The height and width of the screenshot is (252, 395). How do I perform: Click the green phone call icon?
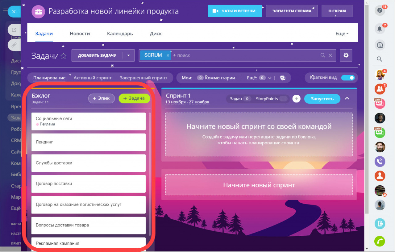[x=380, y=241]
